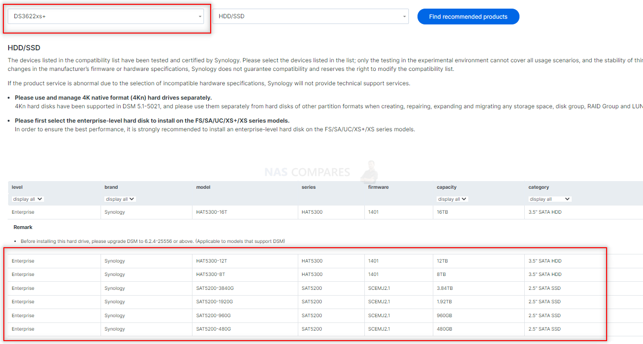Screen dimensions: 643x344
Task: Click the HDD/SSD section heading
Action: 24,48
